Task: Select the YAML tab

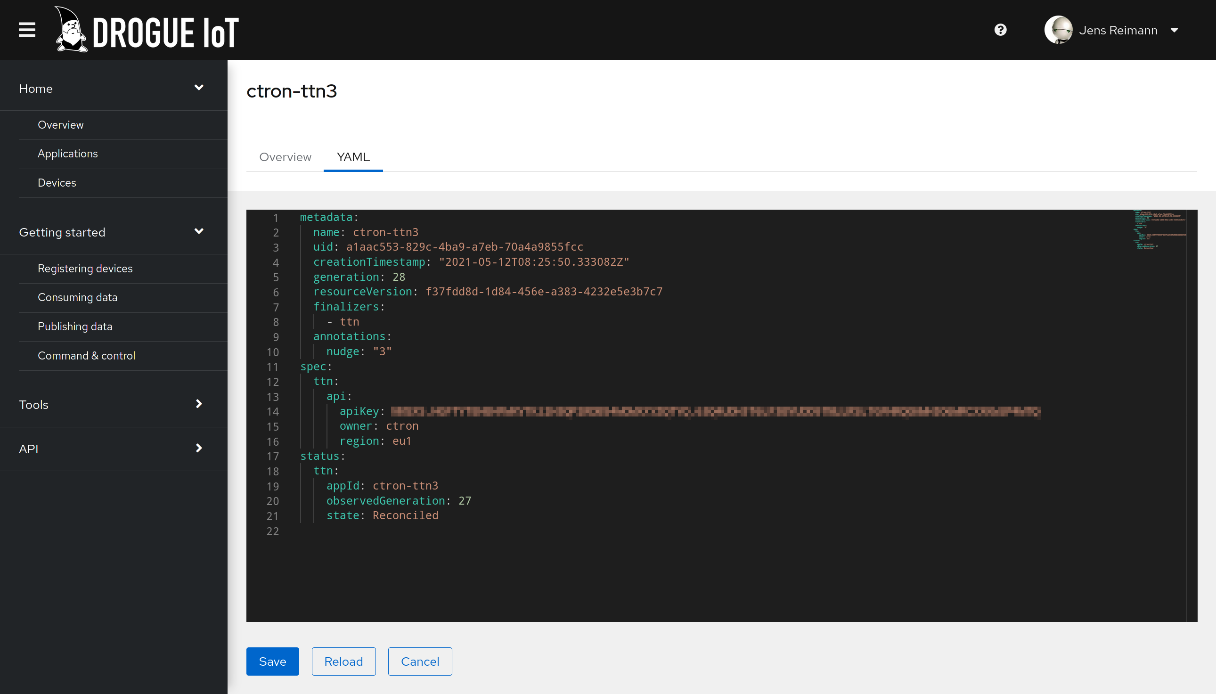Action: (x=353, y=157)
